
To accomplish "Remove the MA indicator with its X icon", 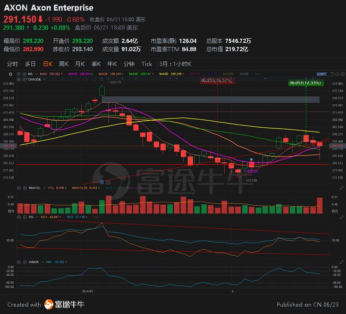I will pyautogui.click(x=24, y=74).
